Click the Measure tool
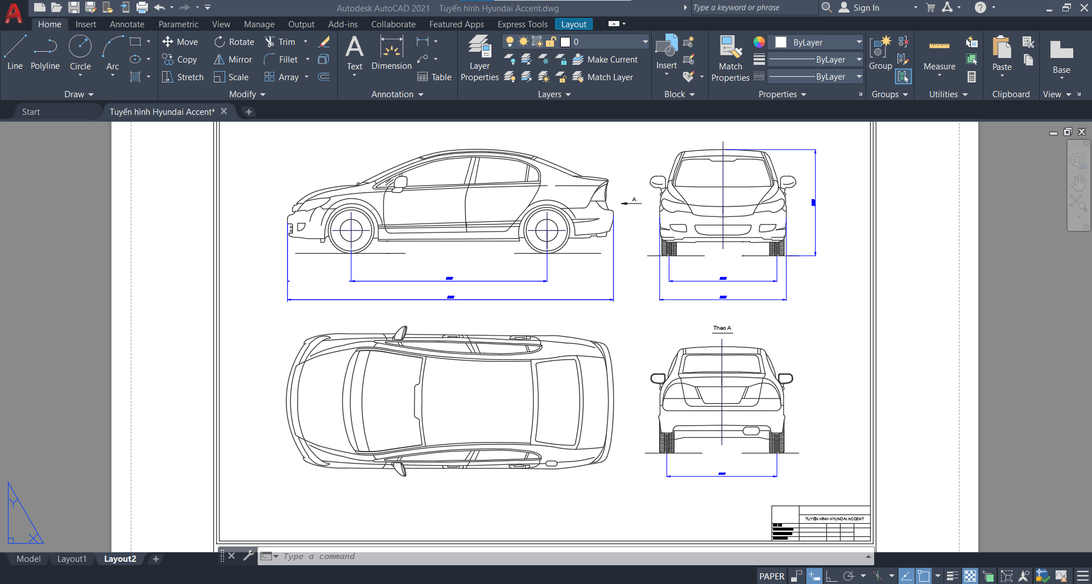Screen dimensions: 1092x584 939,57
